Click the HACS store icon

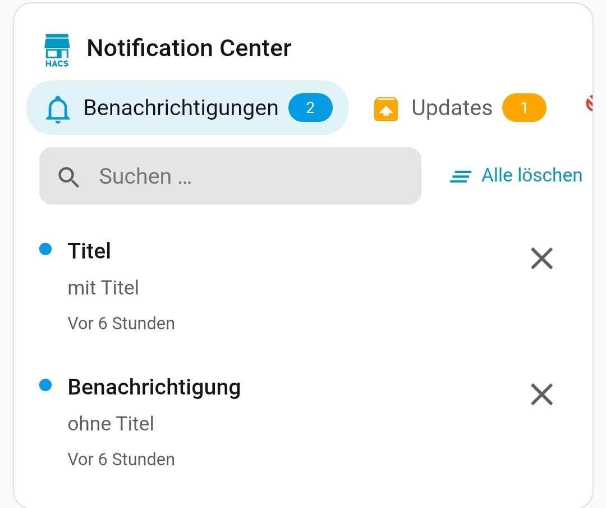(x=57, y=51)
